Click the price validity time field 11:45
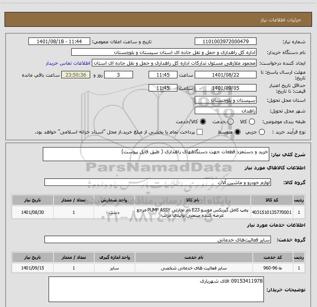 (x=163, y=88)
